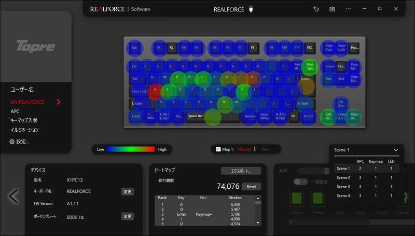
Task: Click the 'Enter' rank 3 table row
Action: (205, 214)
